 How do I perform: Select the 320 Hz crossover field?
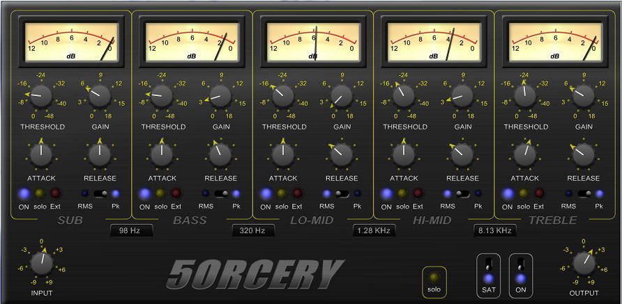click(252, 230)
